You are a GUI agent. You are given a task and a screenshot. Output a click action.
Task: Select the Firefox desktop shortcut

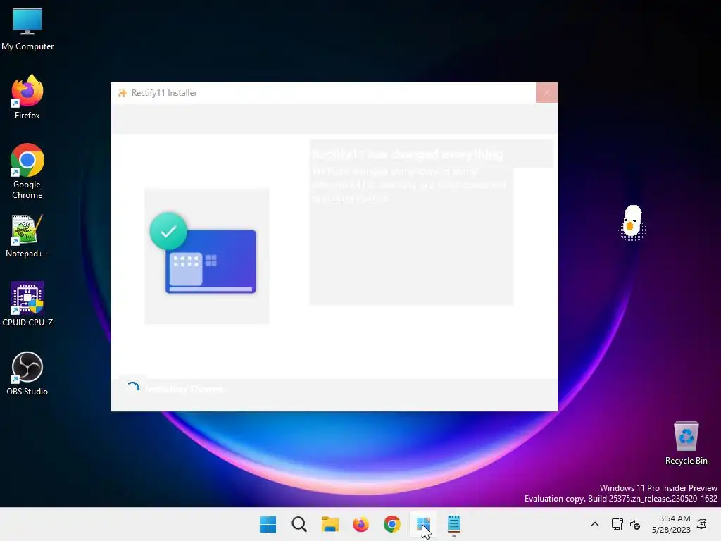coord(27,97)
